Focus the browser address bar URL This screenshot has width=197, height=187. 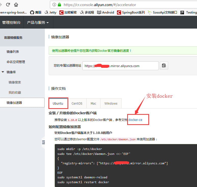(100, 5)
